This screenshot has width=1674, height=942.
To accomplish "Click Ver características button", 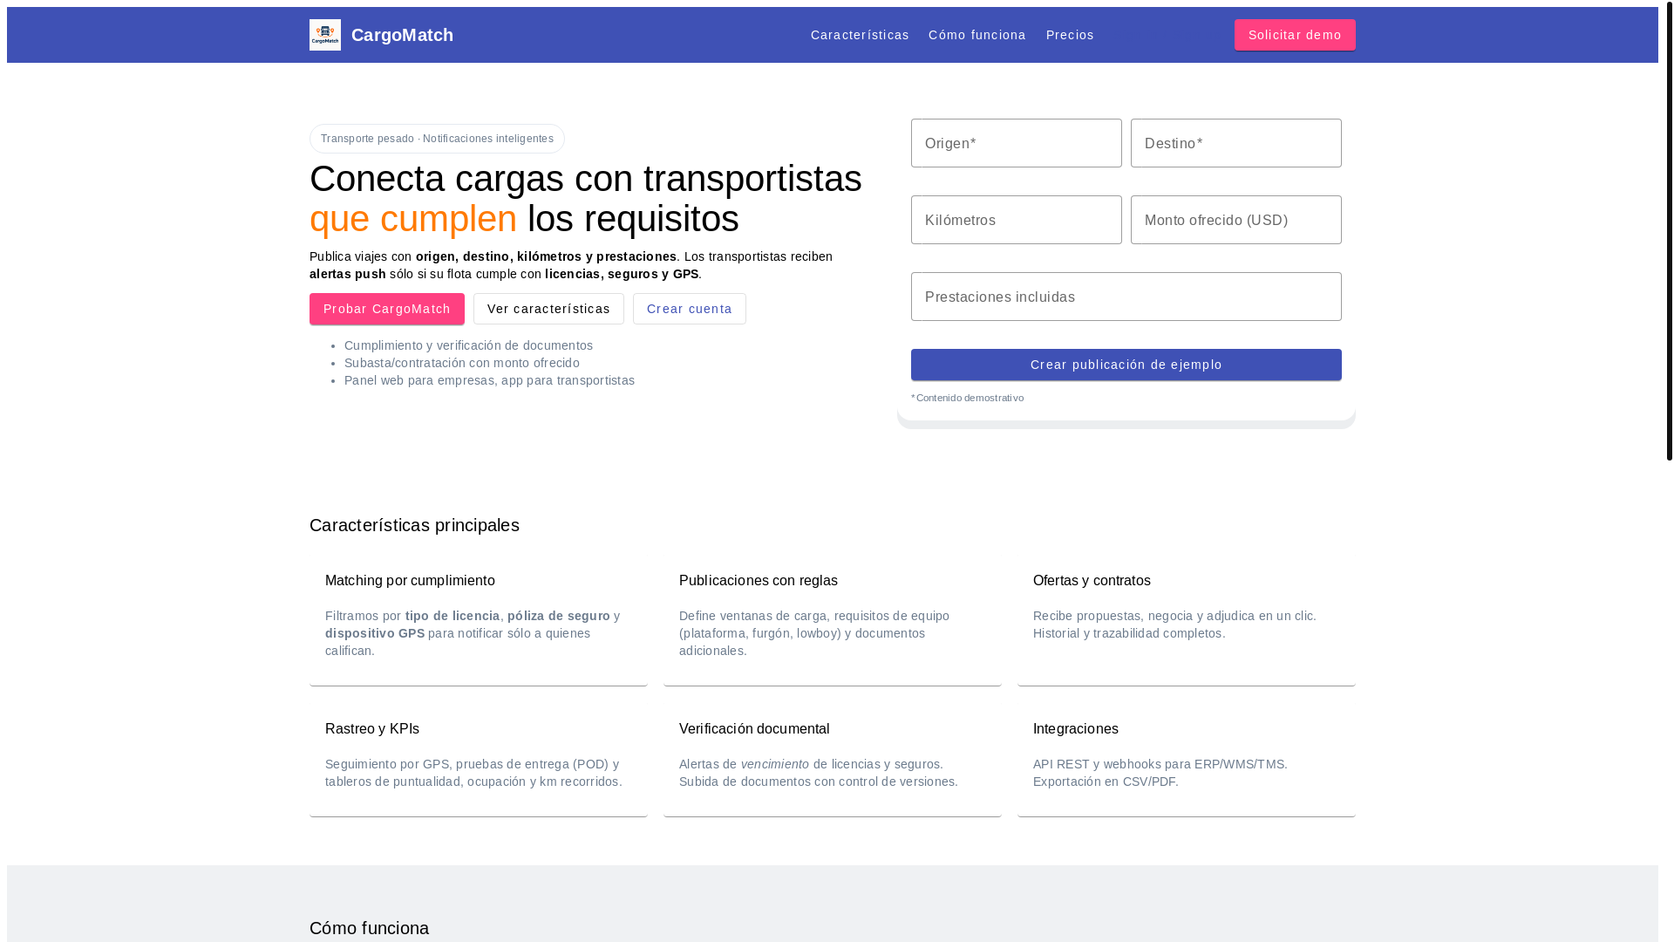I will [x=548, y=309].
